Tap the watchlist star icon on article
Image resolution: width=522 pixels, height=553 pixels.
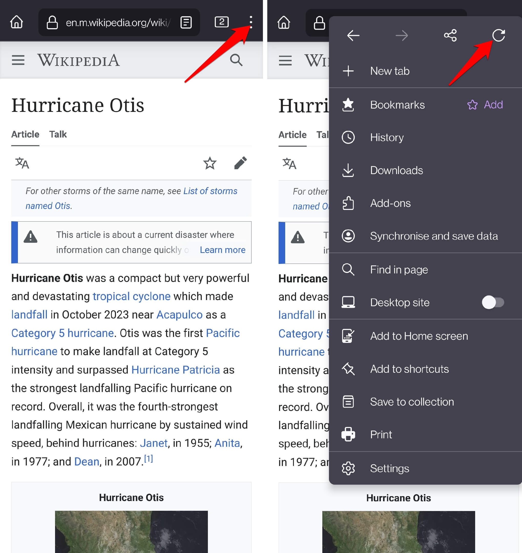(x=209, y=163)
